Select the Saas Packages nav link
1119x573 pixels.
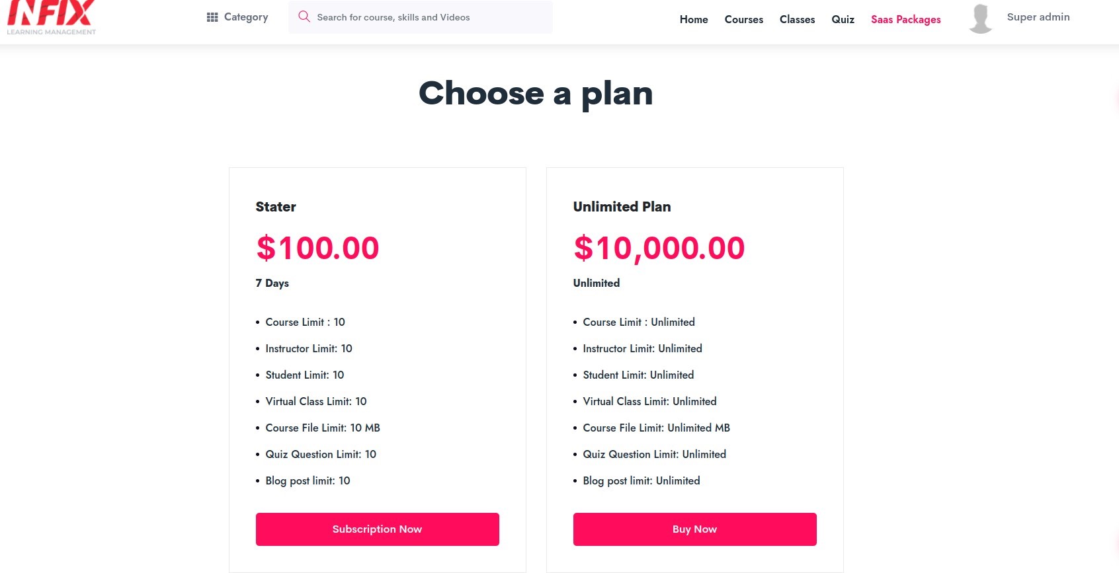pos(905,20)
